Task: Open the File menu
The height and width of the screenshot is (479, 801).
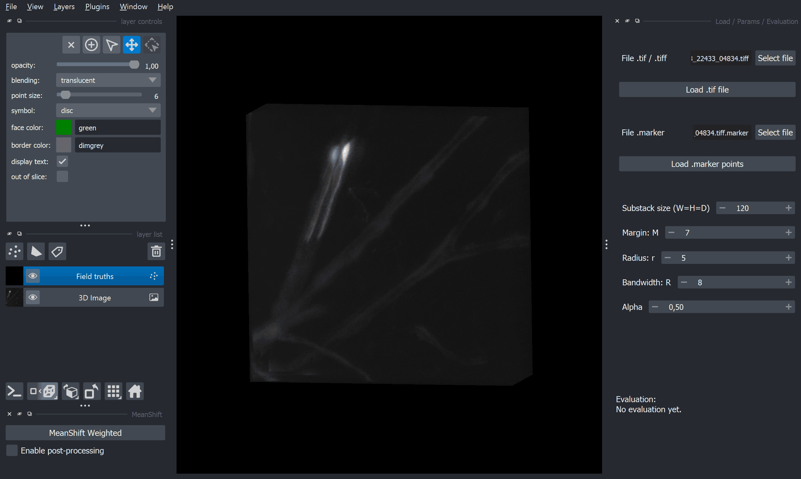Action: coord(11,6)
